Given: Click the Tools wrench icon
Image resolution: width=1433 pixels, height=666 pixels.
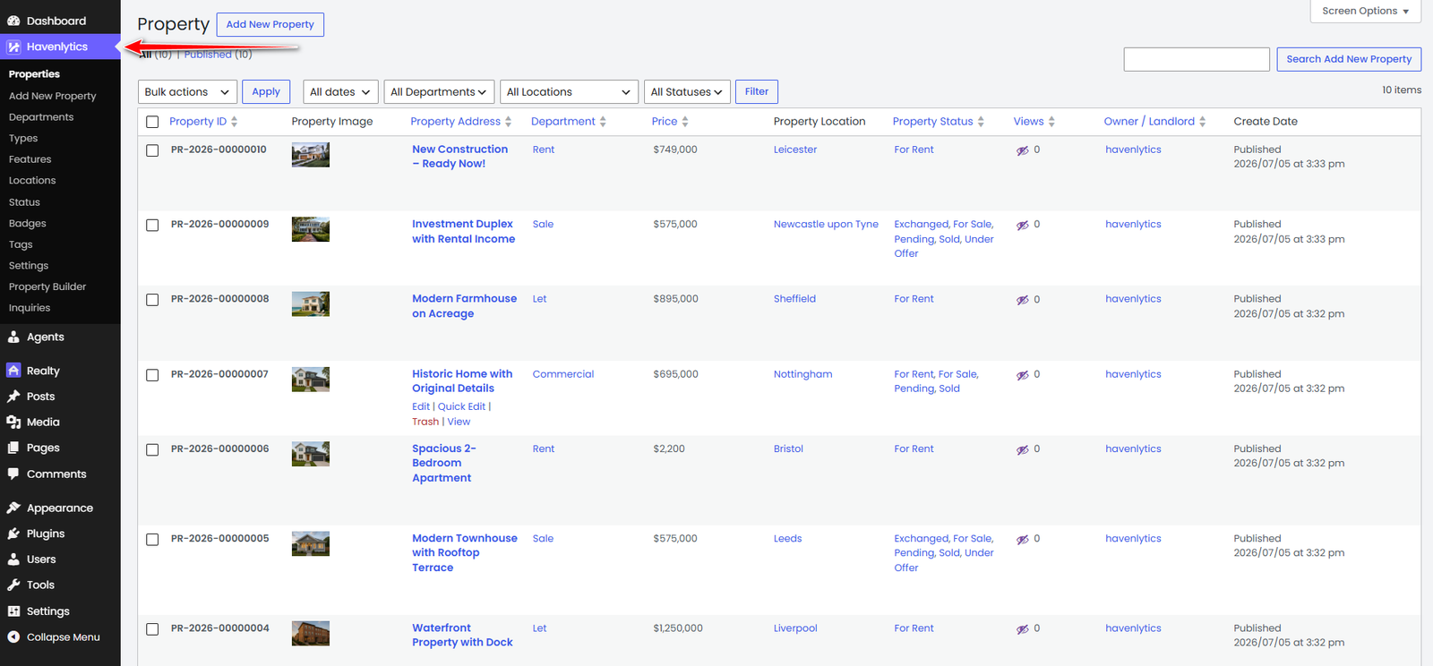Looking at the screenshot, I should coord(13,585).
